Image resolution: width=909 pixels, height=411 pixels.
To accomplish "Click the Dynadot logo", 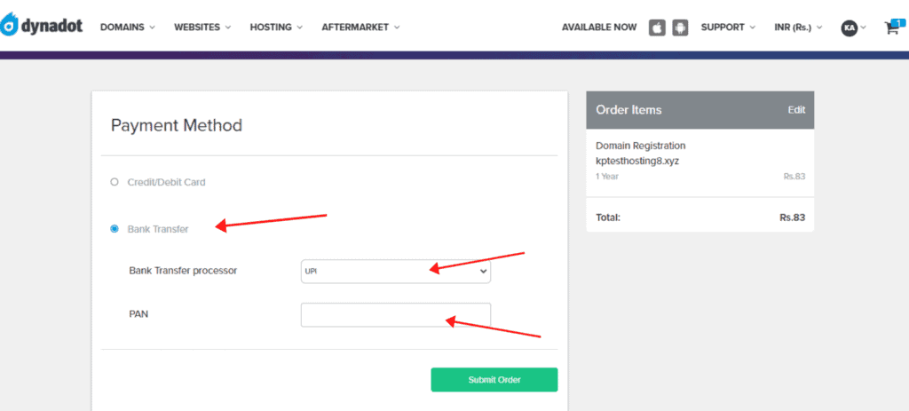I will point(42,26).
